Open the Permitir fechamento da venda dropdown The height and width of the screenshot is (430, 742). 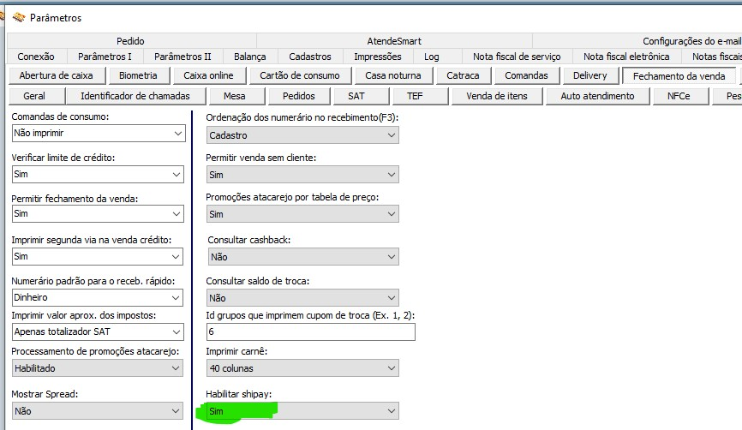coord(98,214)
